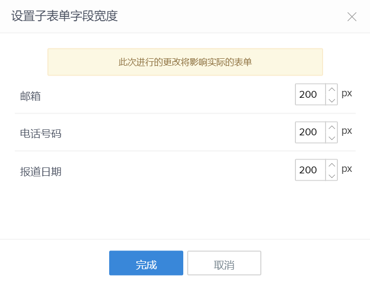
Task: Click the px unit beside 报道日期
Action: click(x=347, y=169)
